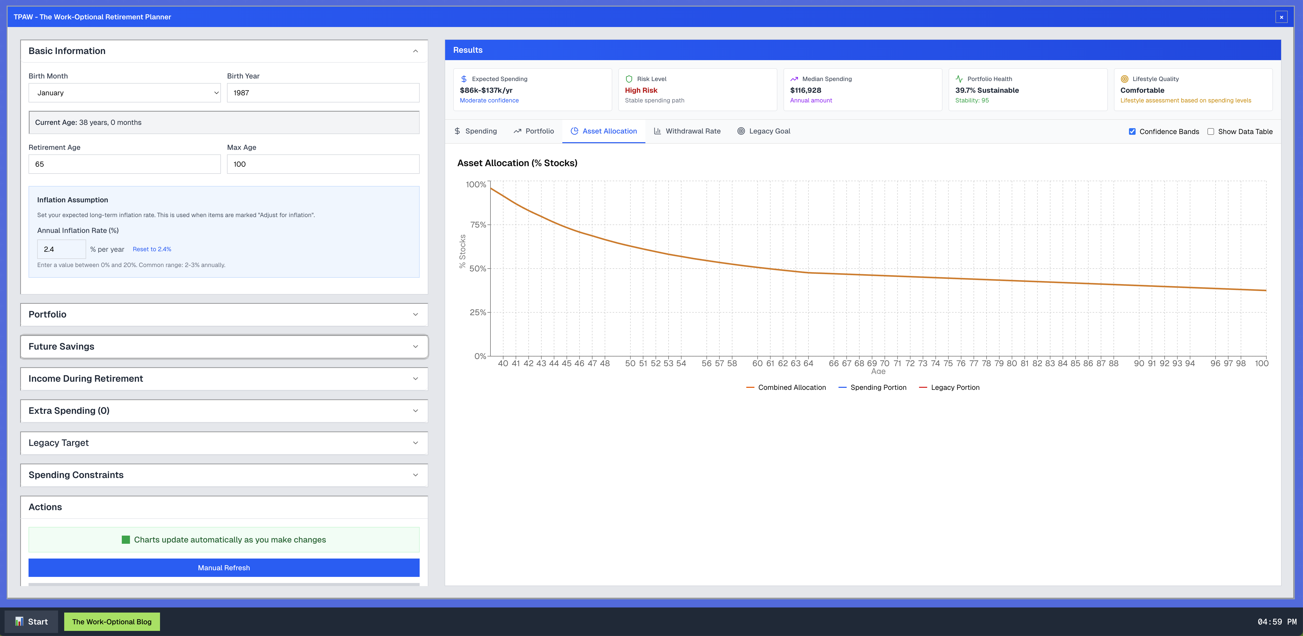Image resolution: width=1303 pixels, height=636 pixels.
Task: Click the Start button chart icon in taskbar
Action: point(19,621)
